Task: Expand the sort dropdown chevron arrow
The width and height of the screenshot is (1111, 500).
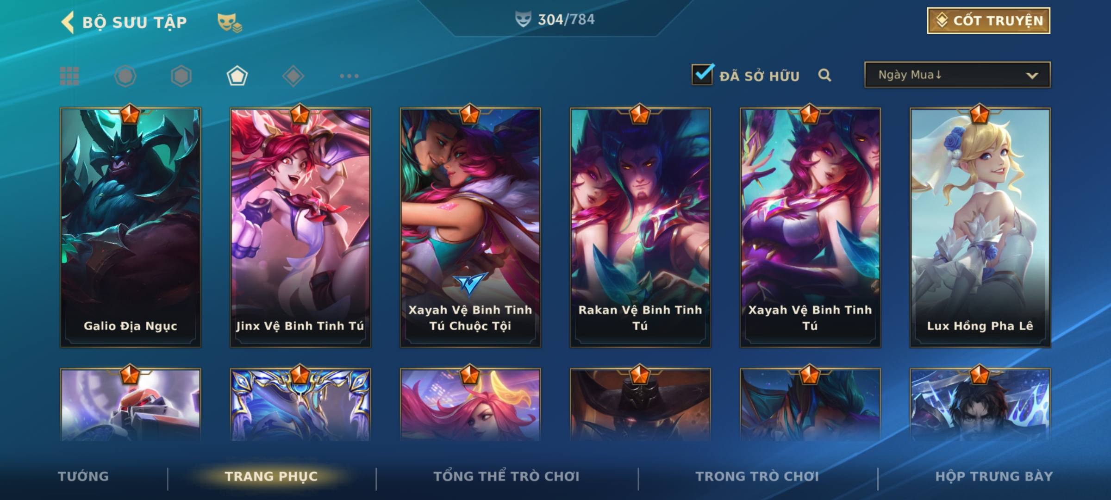Action: pyautogui.click(x=1032, y=75)
